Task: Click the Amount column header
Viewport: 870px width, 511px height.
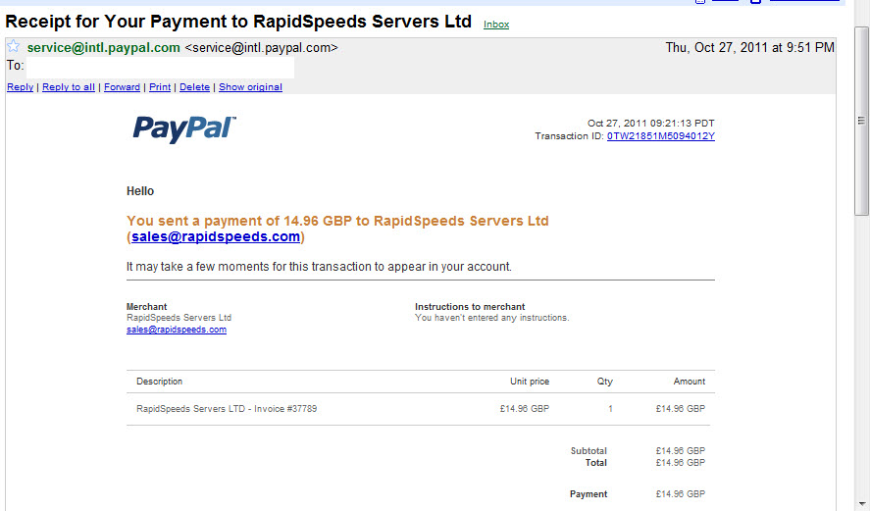Action: (690, 382)
